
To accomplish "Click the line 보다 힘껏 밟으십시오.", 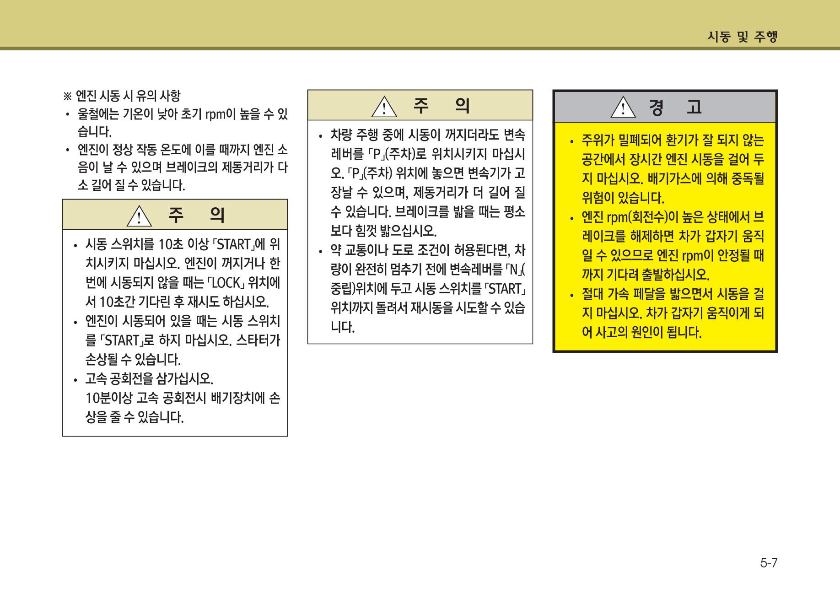I will pos(383,231).
